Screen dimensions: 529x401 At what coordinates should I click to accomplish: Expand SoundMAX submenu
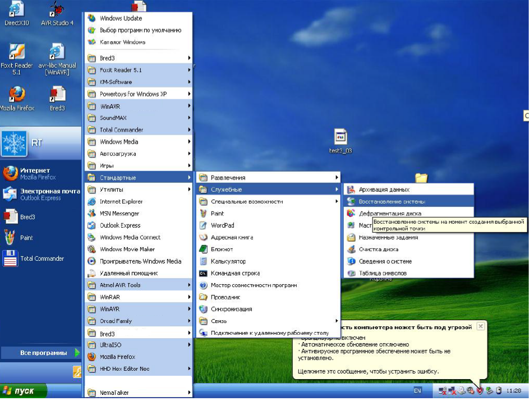coord(139,118)
